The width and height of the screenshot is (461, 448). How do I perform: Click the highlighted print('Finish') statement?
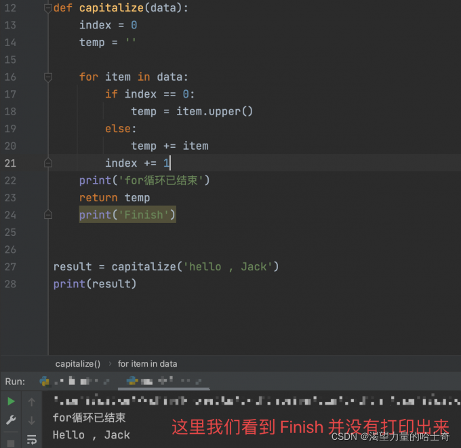click(127, 215)
